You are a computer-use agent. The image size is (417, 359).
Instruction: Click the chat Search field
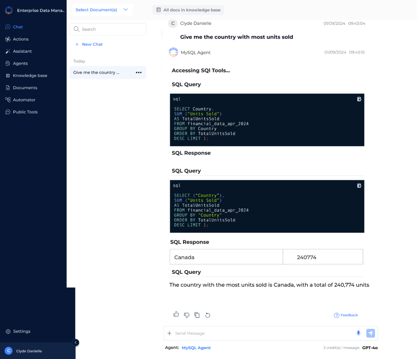click(108, 29)
